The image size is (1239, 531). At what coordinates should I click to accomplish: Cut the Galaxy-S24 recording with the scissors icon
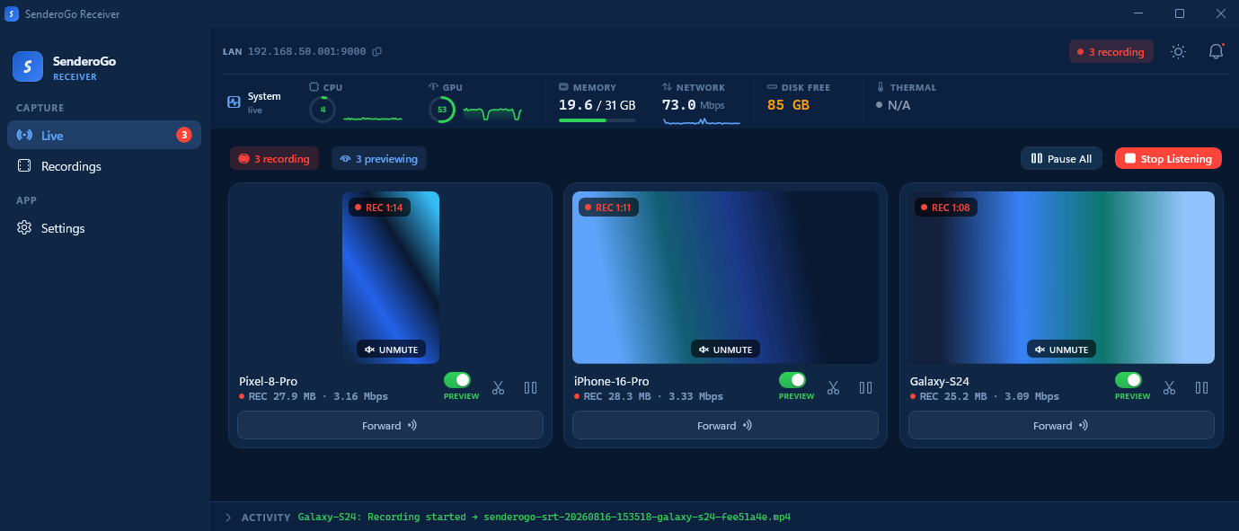(x=1169, y=387)
